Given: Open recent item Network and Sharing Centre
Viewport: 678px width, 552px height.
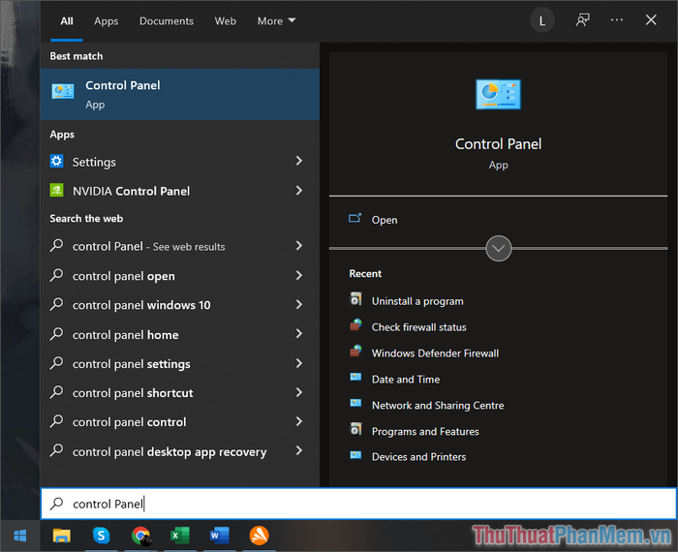Looking at the screenshot, I should 438,405.
